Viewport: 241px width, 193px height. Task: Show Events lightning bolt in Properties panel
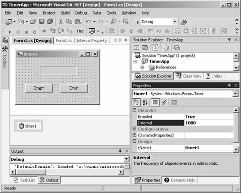click(164, 102)
